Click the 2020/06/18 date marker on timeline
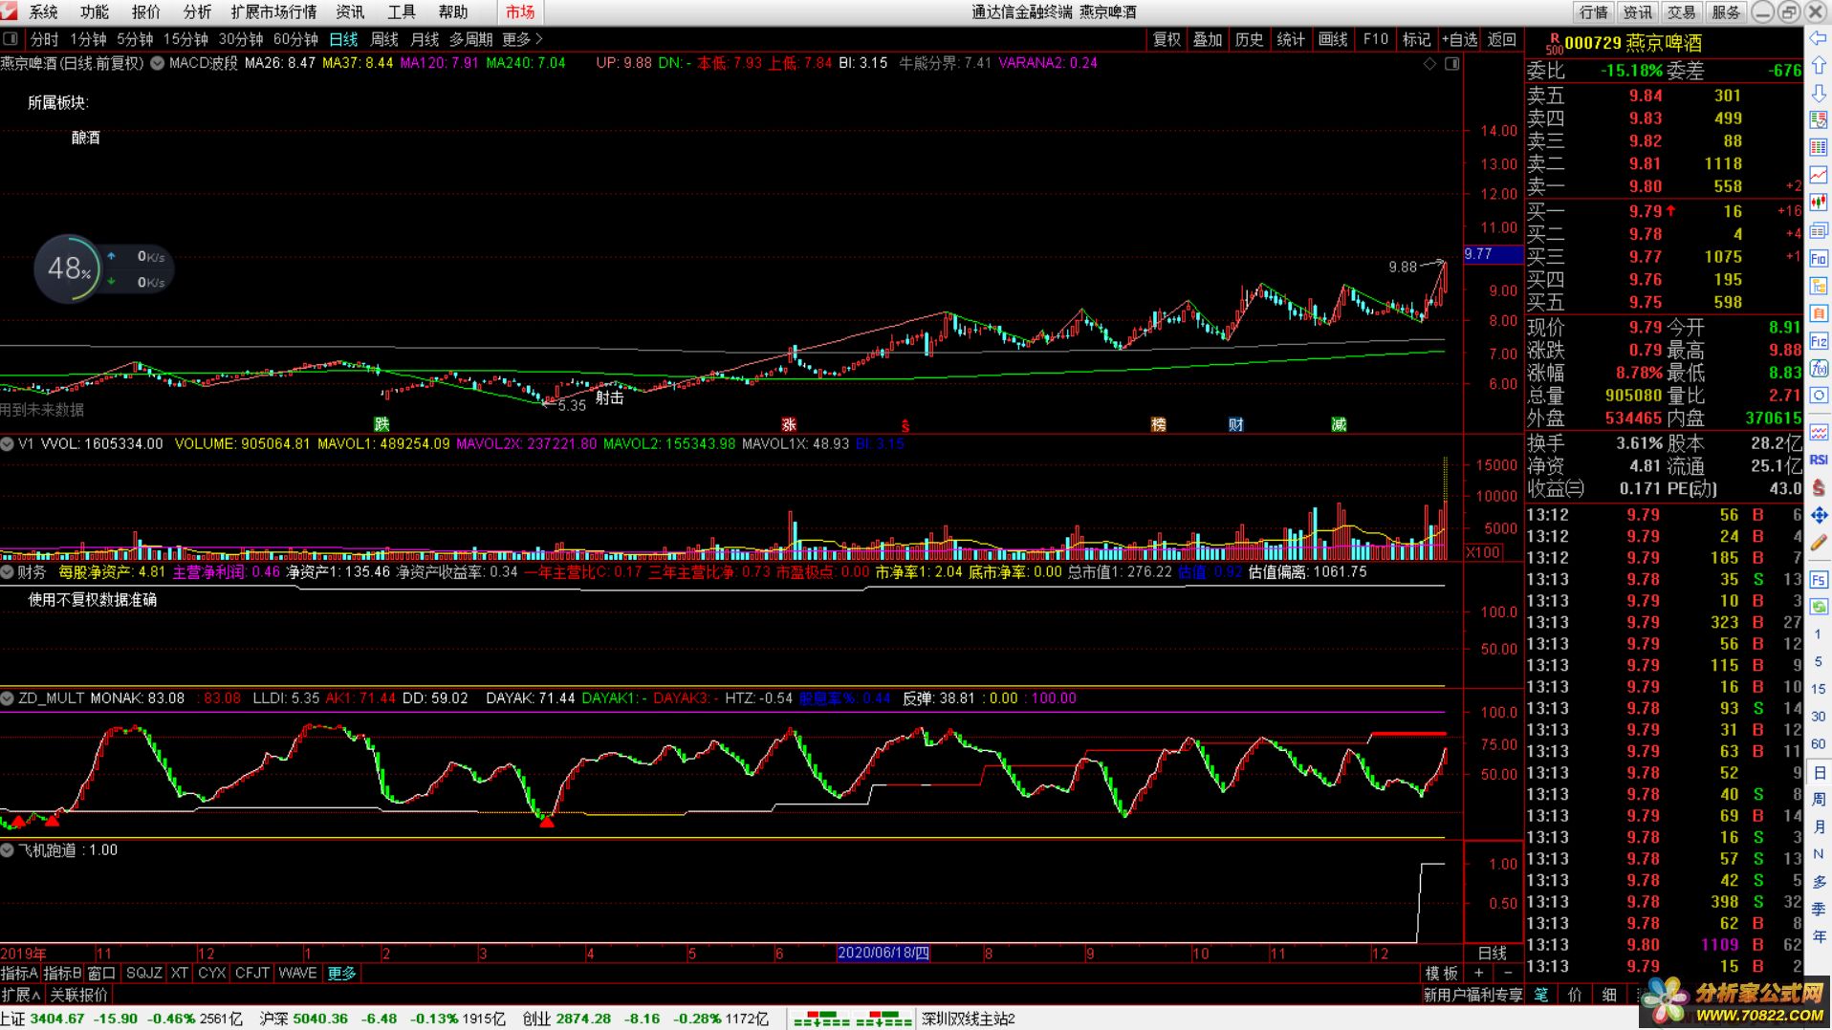The width and height of the screenshot is (1832, 1030). pos(883,953)
